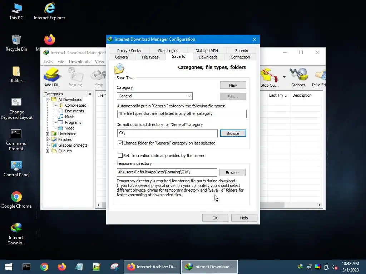Screen dimensions: 366x274
Task: Expand the Finished tree node
Action: pos(48,140)
